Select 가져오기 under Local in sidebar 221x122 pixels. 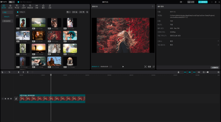(x=7, y=17)
